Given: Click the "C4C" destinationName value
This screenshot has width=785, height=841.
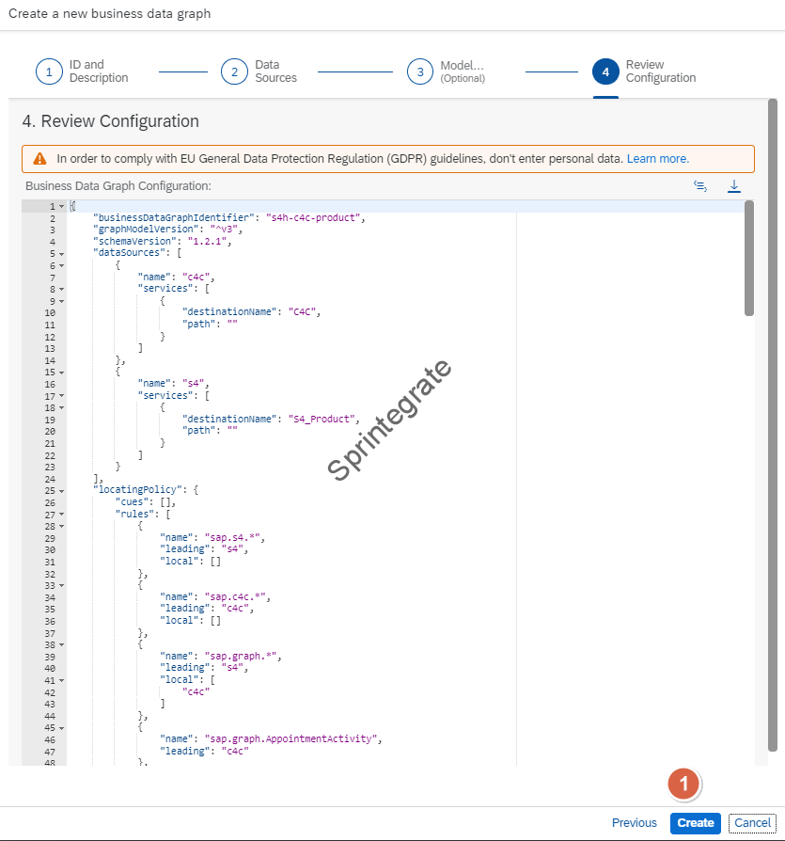Looking at the screenshot, I should tap(302, 311).
